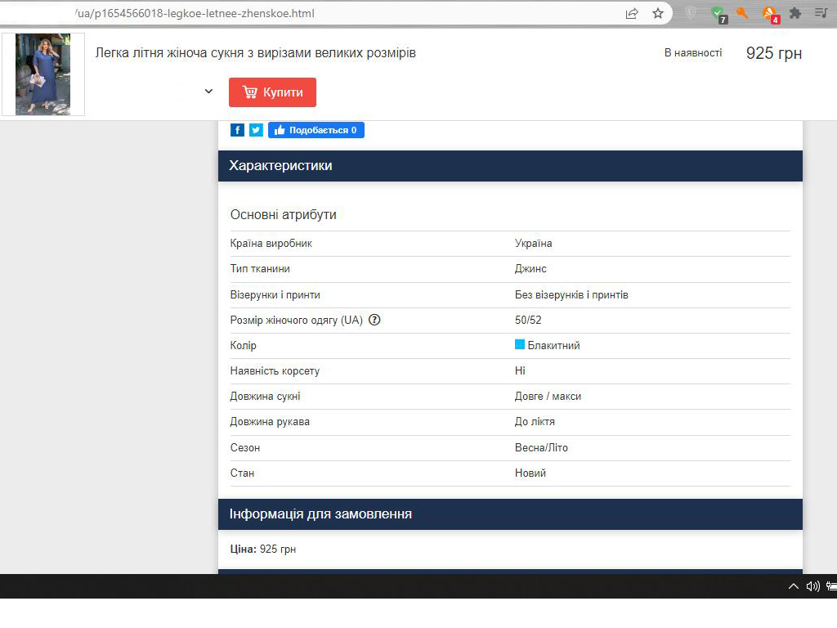The width and height of the screenshot is (837, 628).
Task: Click the Візерунки і принти attribute label
Action: pos(275,294)
